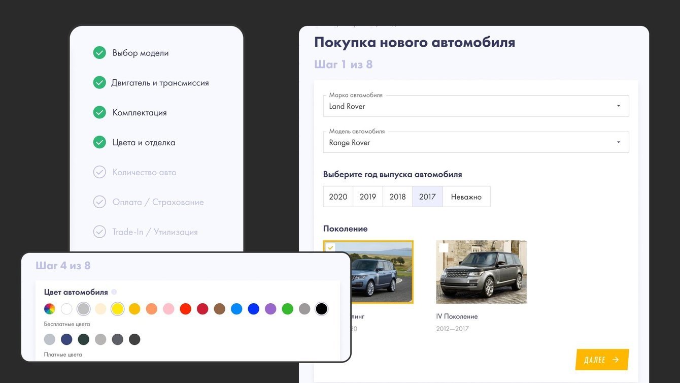Image resolution: width=680 pixels, height=383 pixels.
Task: Click the Шаг 1 из 8 label
Action: pyautogui.click(x=344, y=65)
